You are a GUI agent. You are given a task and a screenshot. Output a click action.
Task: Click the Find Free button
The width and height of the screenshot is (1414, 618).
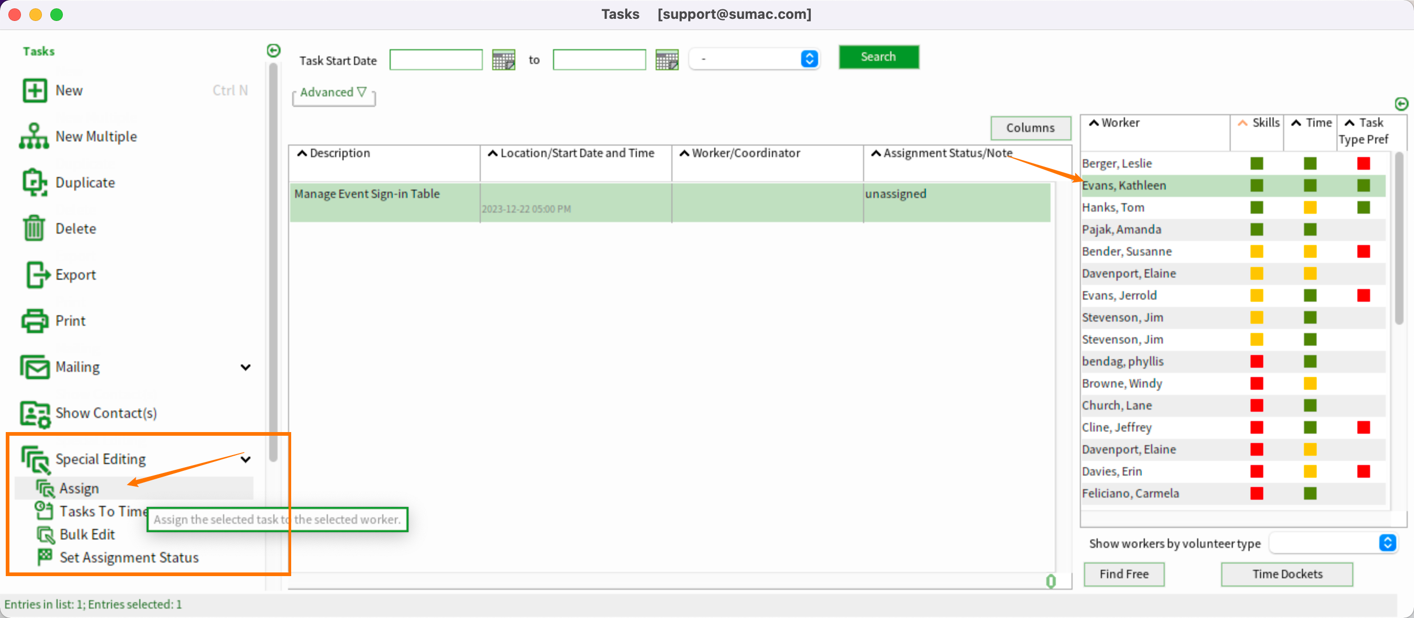[1124, 574]
